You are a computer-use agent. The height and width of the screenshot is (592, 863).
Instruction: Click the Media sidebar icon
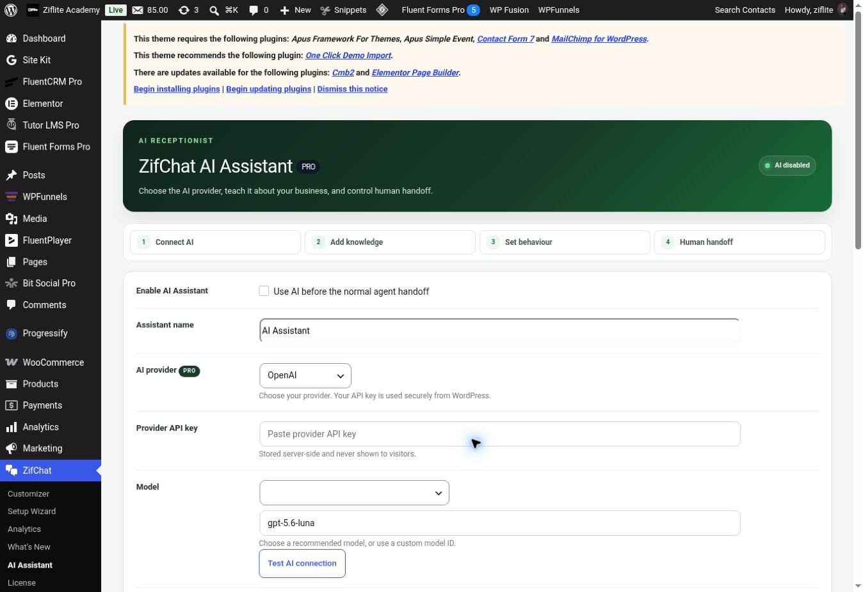point(12,219)
